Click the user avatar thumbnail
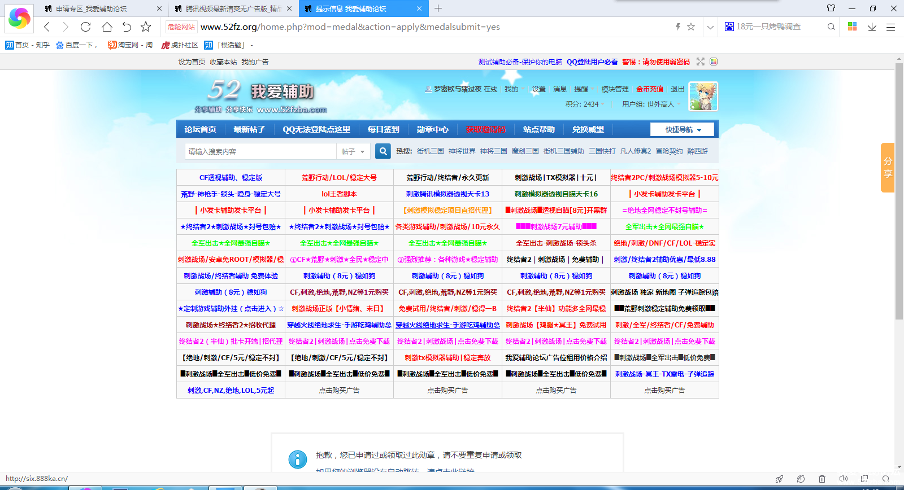The width and height of the screenshot is (904, 490). click(703, 96)
